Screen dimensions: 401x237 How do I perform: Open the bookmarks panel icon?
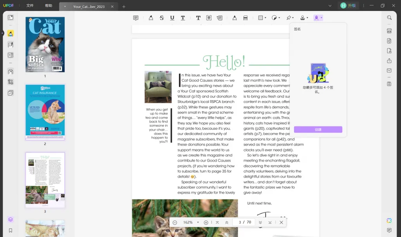click(11, 230)
